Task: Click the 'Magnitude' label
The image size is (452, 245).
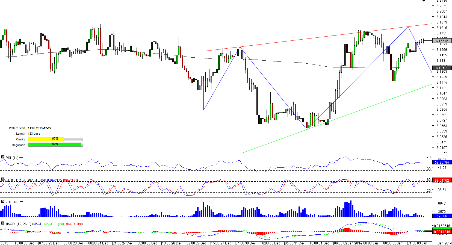Action: point(18,145)
